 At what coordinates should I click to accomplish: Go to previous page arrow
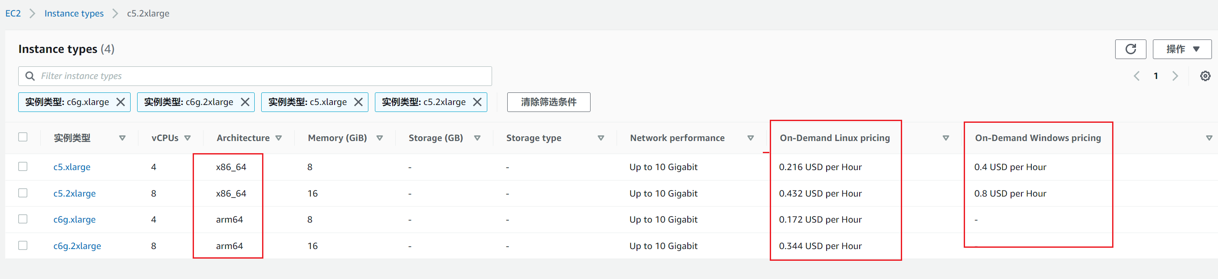tap(1137, 75)
